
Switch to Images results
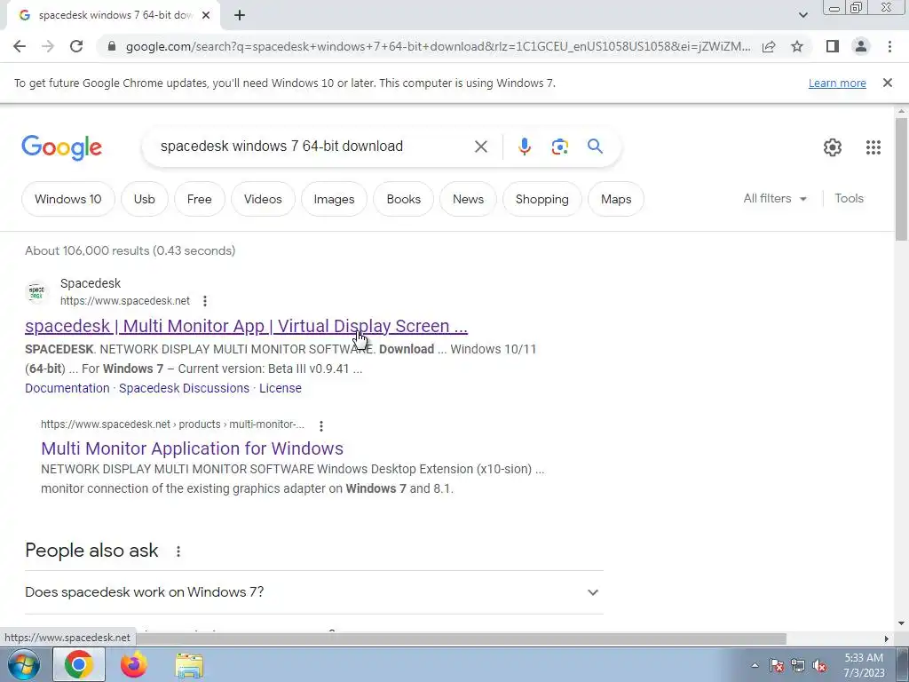(334, 199)
